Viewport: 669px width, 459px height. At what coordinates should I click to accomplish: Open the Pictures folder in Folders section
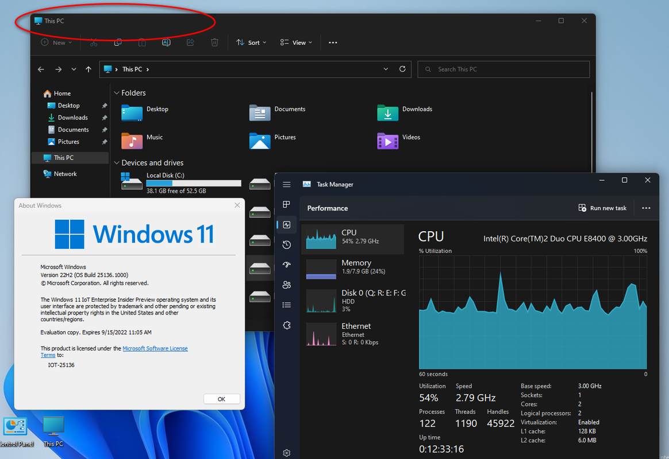click(x=272, y=140)
